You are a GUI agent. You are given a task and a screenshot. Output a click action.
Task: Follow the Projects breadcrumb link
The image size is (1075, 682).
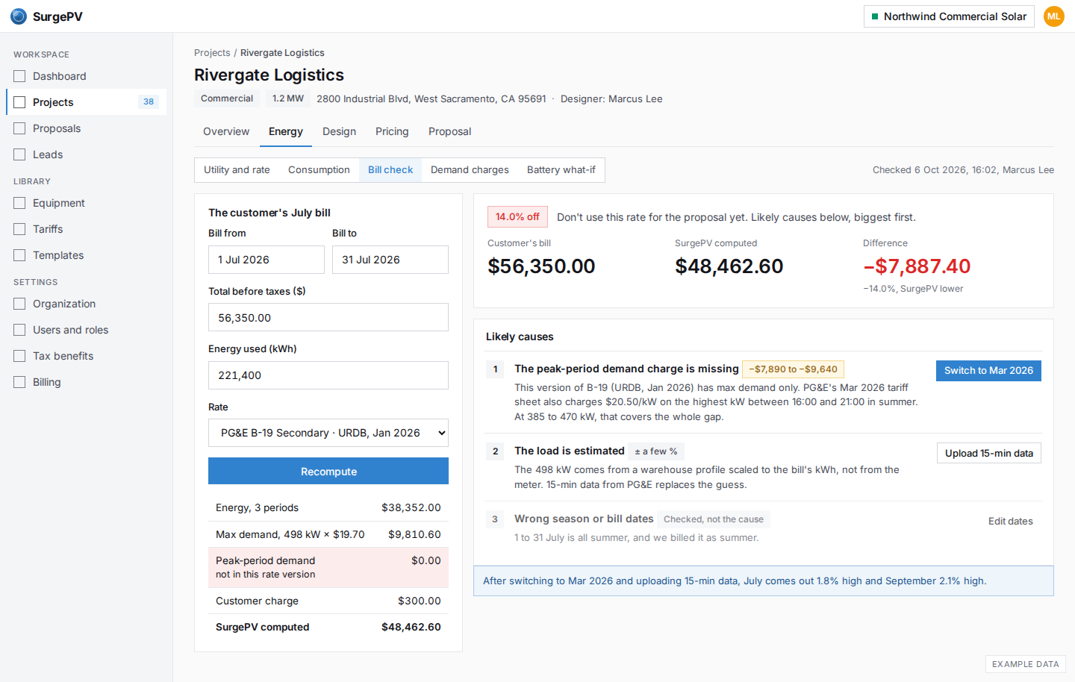pos(212,53)
